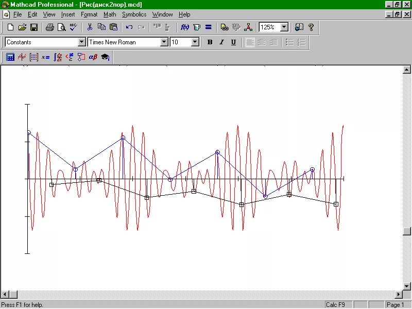The width and height of the screenshot is (412, 309).
Task: Paste from clipboard icon
Action: 113,27
